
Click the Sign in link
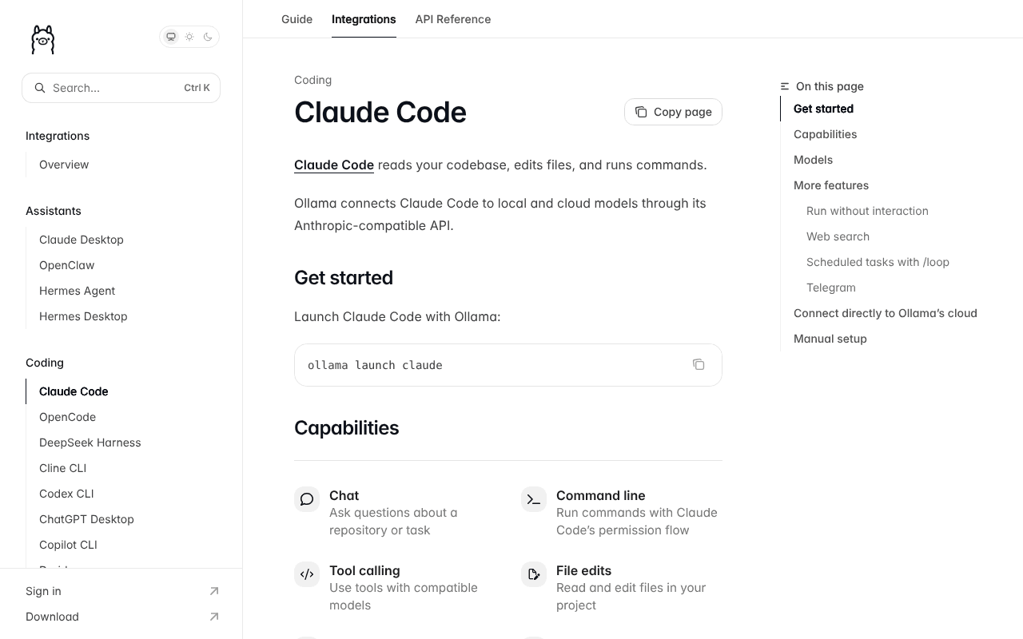point(43,591)
